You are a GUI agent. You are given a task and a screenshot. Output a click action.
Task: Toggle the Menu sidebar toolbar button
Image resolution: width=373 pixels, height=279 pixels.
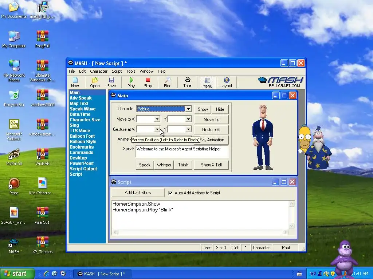(x=207, y=82)
